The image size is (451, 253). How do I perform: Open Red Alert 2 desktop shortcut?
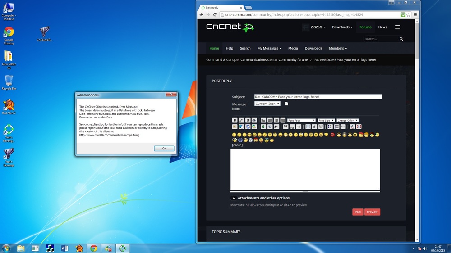(x=9, y=106)
